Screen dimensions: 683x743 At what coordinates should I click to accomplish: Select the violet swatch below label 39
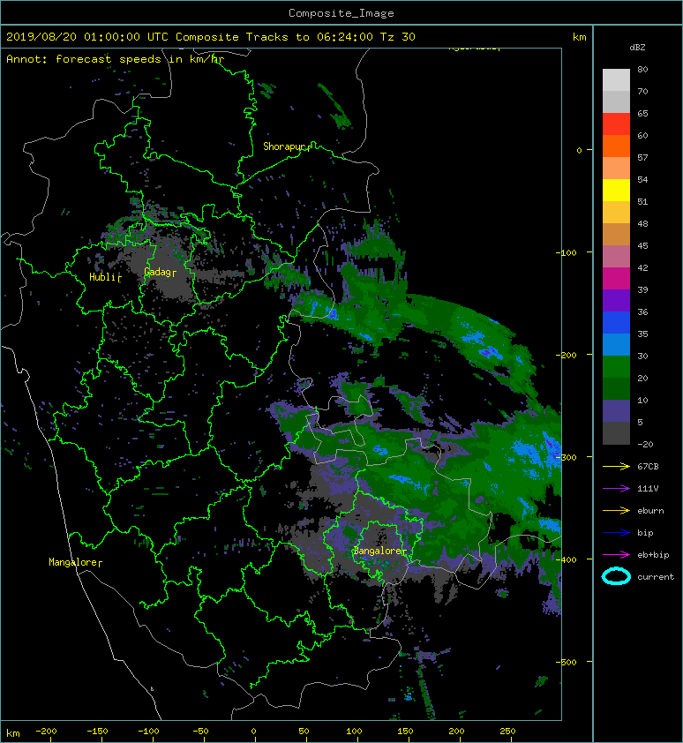(616, 301)
